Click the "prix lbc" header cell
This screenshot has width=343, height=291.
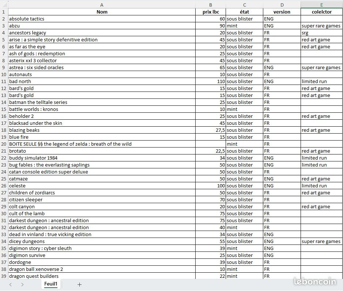pos(210,12)
